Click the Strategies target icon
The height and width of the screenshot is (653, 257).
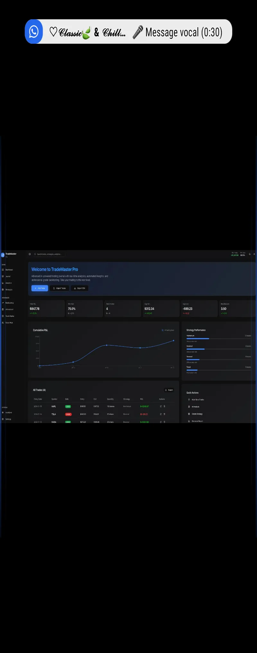pyautogui.click(x=3, y=289)
